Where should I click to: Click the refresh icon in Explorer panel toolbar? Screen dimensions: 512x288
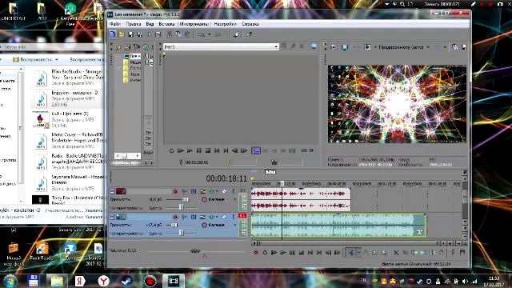tap(146, 47)
